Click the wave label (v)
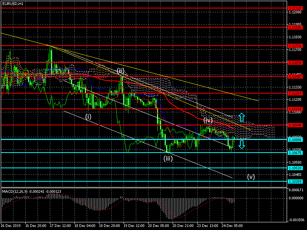This screenshot has height=230, width=307. pyautogui.click(x=251, y=177)
